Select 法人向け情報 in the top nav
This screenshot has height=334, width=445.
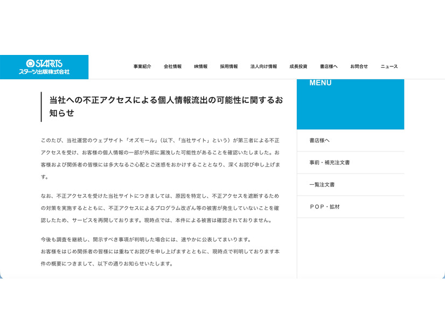pyautogui.click(x=263, y=66)
